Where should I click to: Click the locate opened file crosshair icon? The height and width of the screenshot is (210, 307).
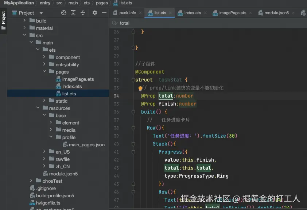click(64, 13)
